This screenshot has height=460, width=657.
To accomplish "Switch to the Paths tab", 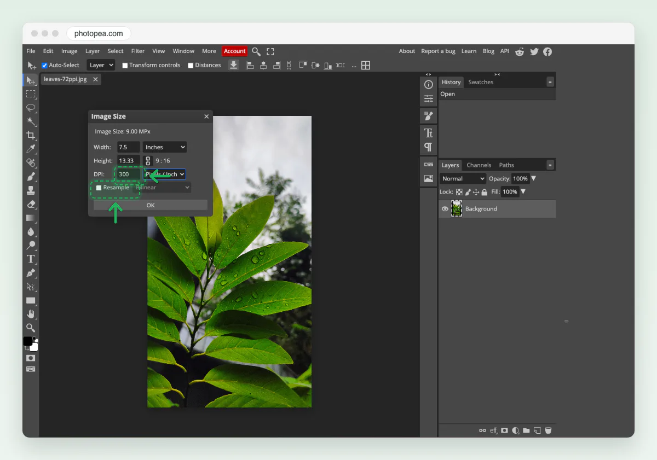I will click(x=506, y=165).
